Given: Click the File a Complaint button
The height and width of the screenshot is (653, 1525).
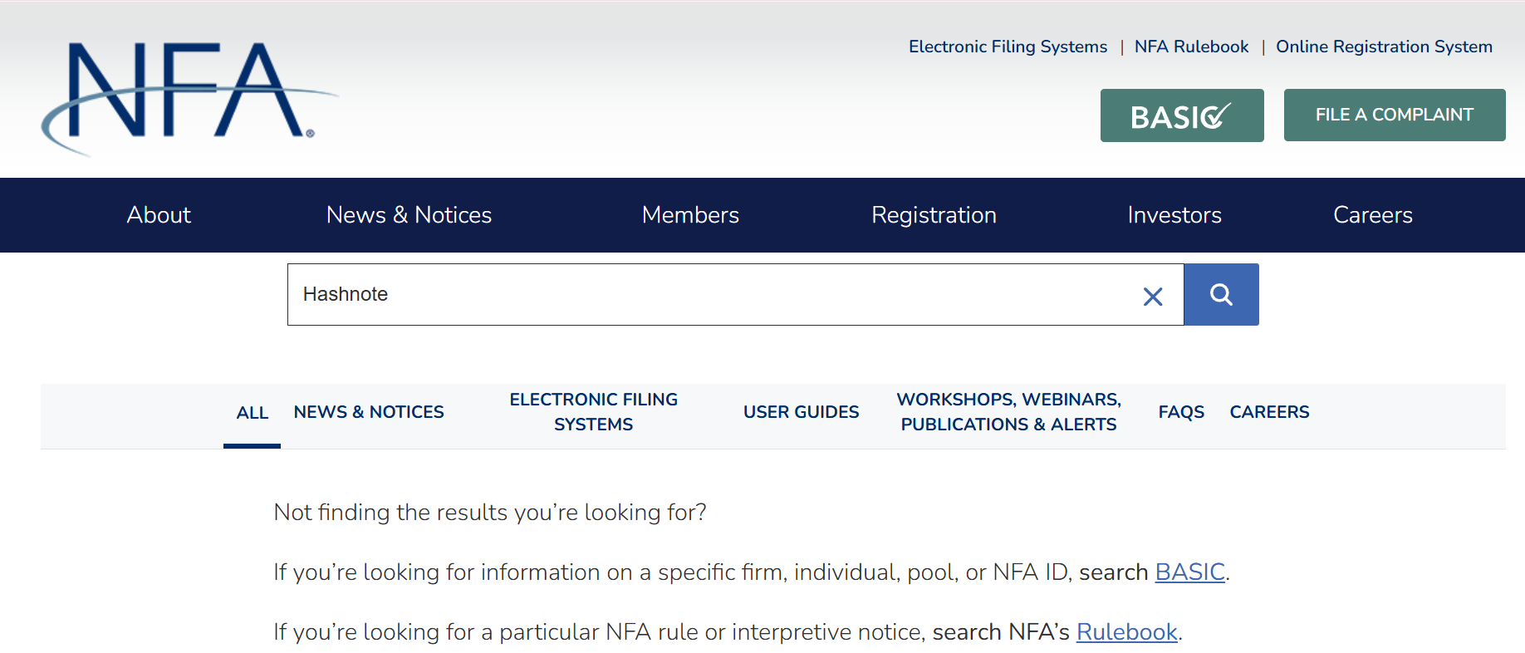Looking at the screenshot, I should tap(1395, 115).
